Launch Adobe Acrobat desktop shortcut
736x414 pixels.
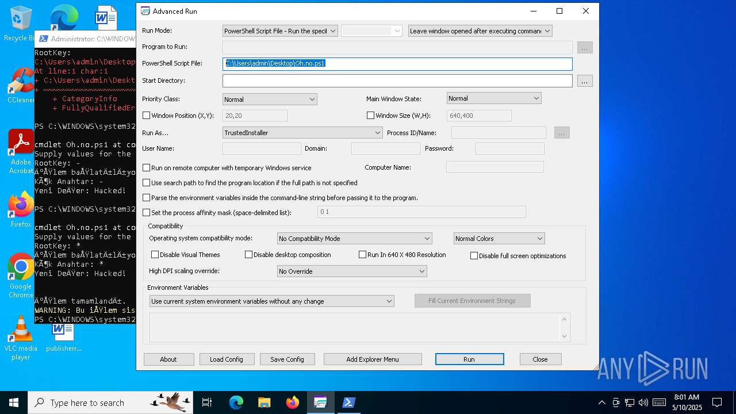coord(21,152)
